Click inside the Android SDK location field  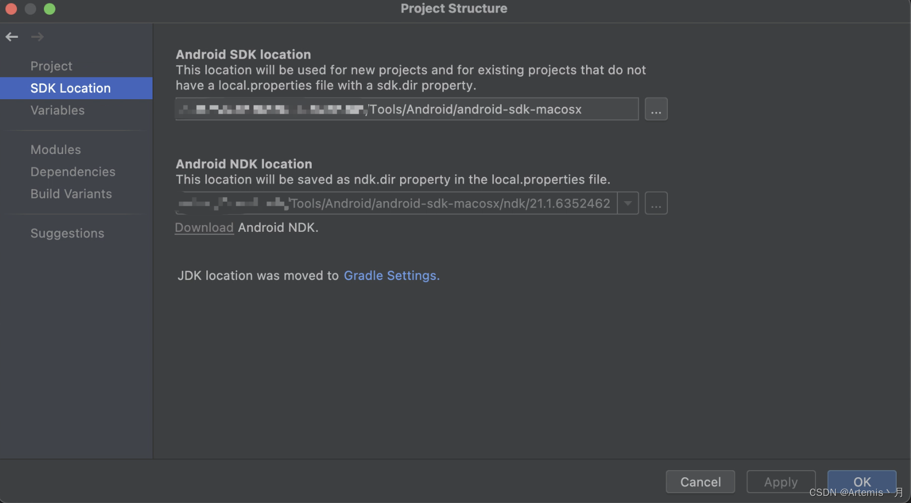pos(406,109)
